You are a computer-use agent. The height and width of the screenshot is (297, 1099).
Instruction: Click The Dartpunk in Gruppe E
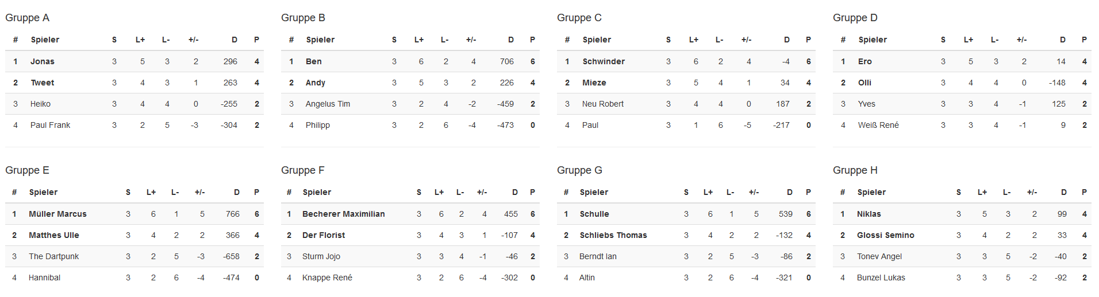54,256
